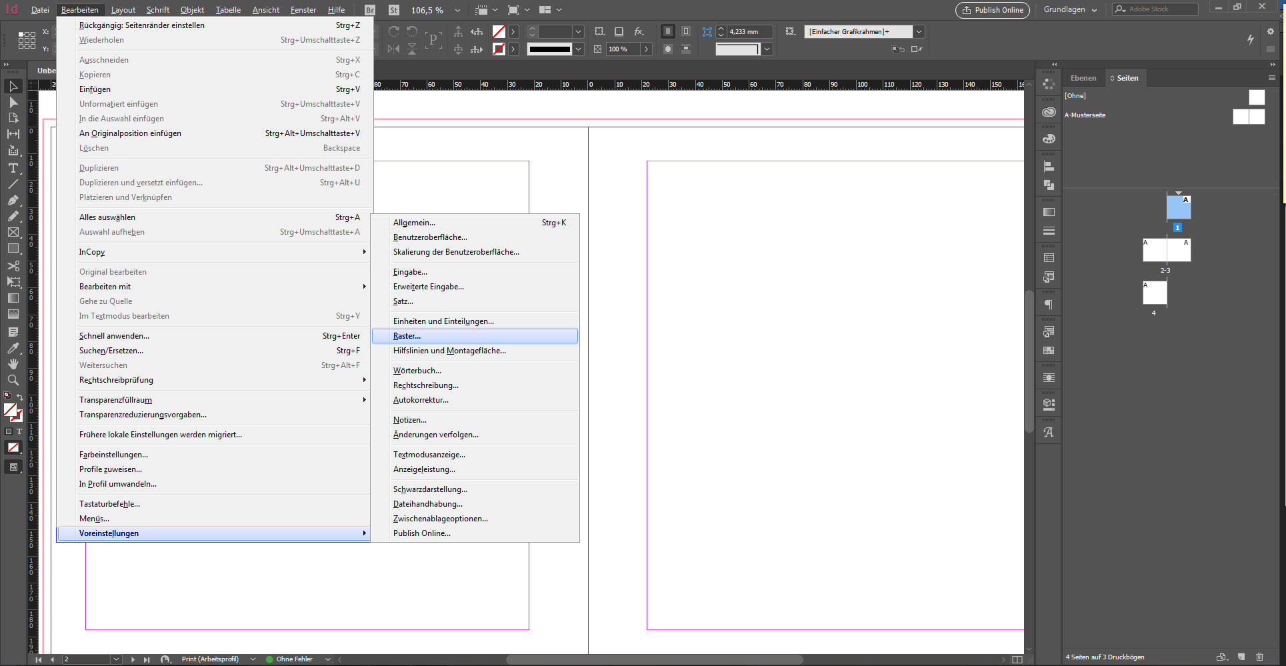The width and height of the screenshot is (1286, 666).
Task: Swap fill and stroke colors arrow
Action: (20, 397)
